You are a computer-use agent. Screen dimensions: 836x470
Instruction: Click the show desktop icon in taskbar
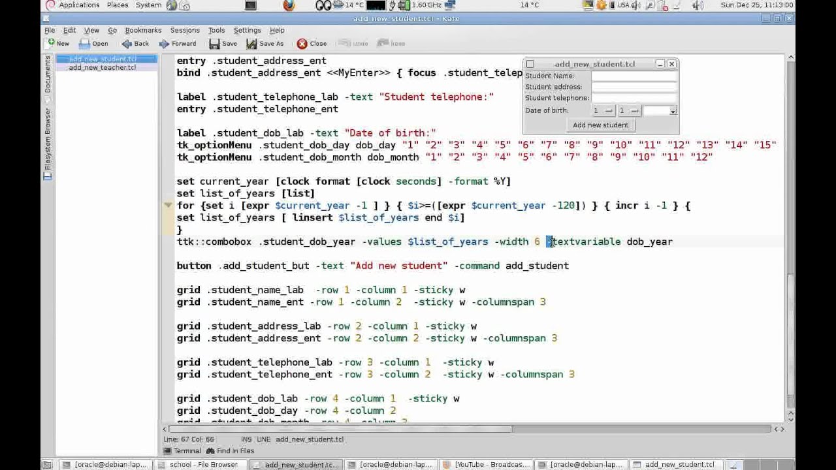pos(47,465)
